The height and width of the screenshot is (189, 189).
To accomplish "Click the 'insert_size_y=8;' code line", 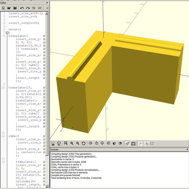I will (23, 16).
